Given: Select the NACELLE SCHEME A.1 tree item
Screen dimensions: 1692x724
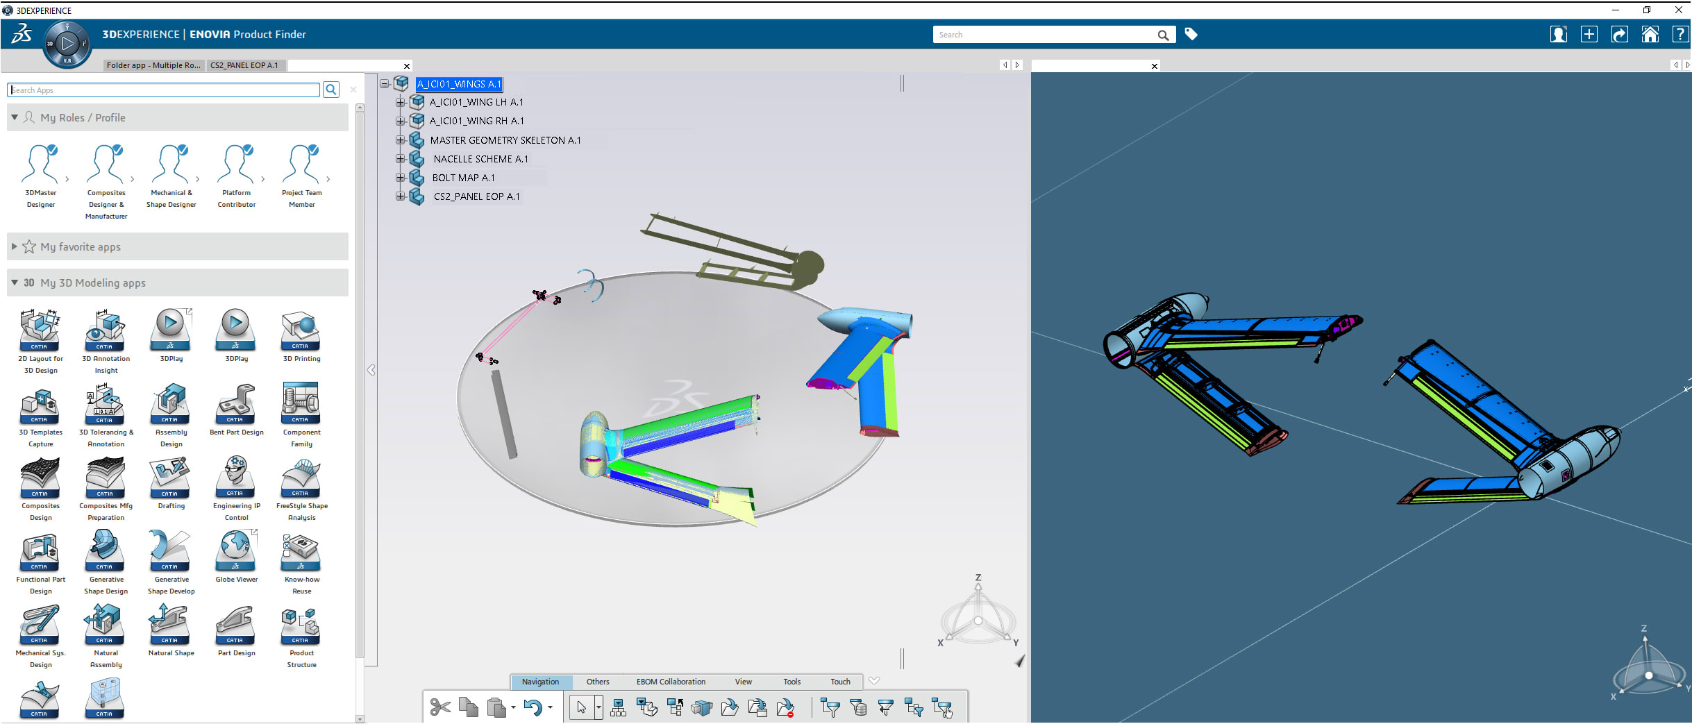Looking at the screenshot, I should point(480,159).
